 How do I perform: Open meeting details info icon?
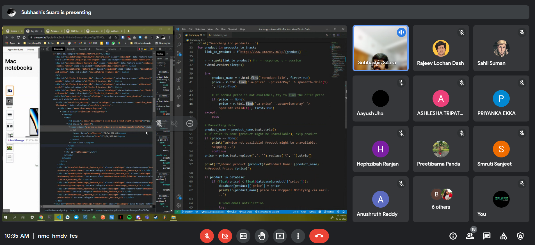[x=453, y=236]
